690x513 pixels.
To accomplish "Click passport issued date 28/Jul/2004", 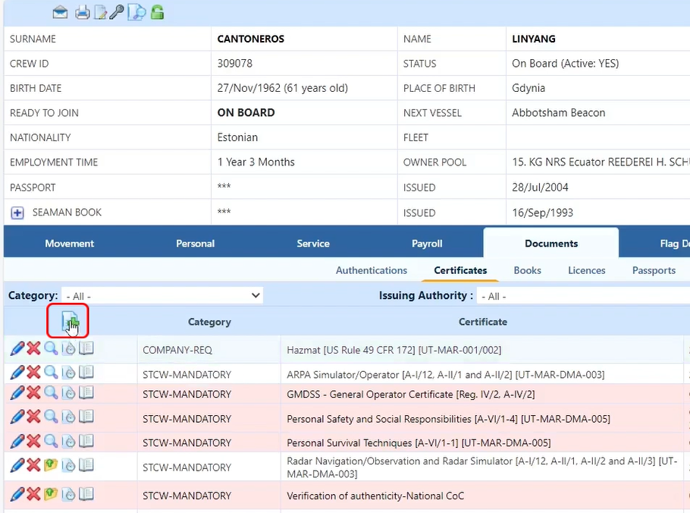I will [540, 187].
